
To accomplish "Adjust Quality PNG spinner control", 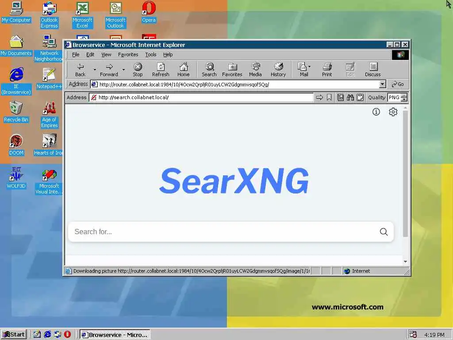I will tap(404, 97).
